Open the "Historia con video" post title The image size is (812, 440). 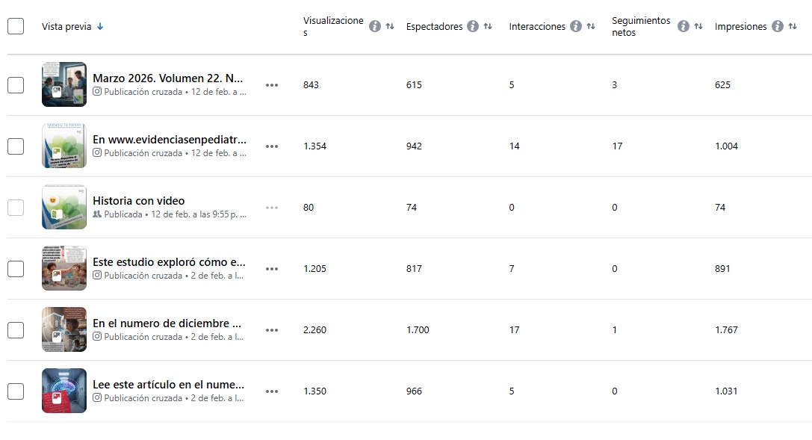click(x=139, y=201)
